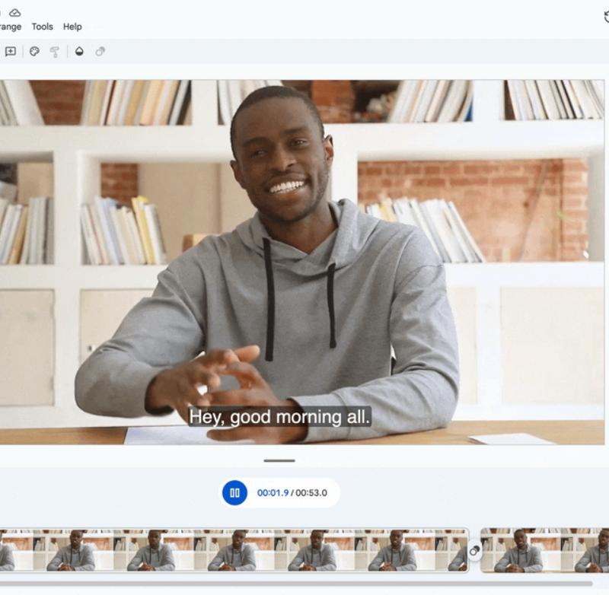Select the add caption icon in the toolbar

coord(11,52)
